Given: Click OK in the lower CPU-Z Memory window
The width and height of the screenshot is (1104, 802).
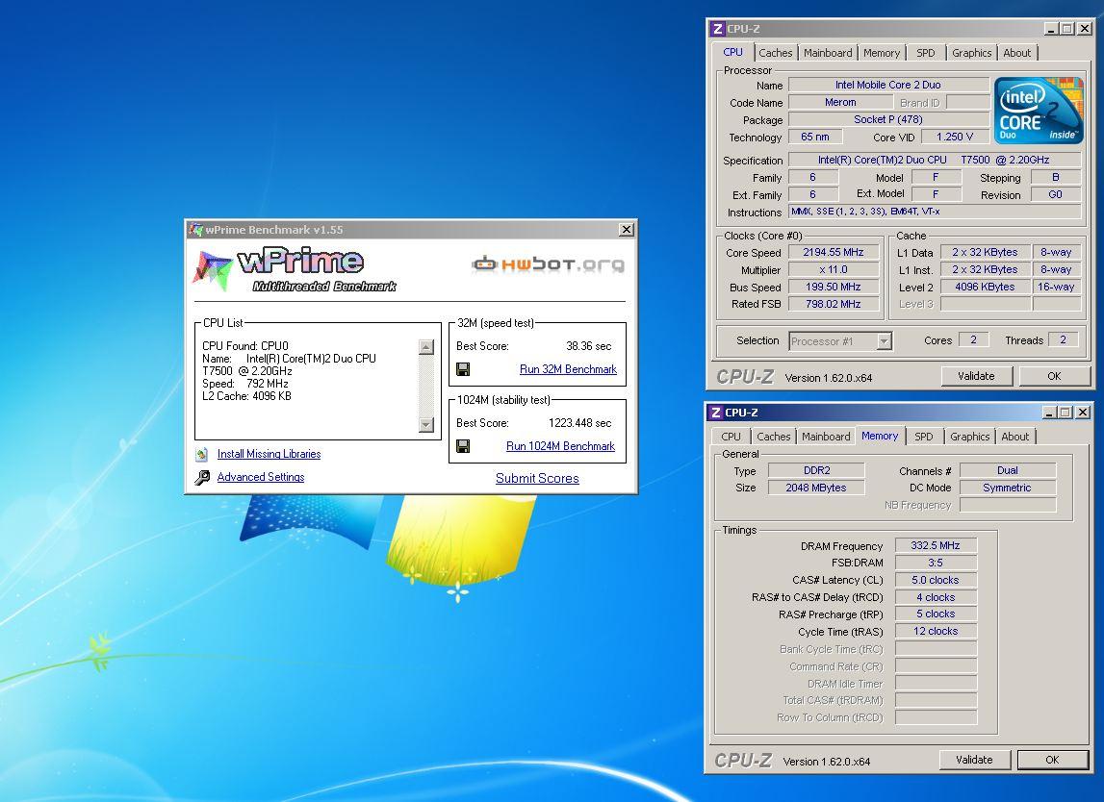Looking at the screenshot, I should click(x=1052, y=760).
